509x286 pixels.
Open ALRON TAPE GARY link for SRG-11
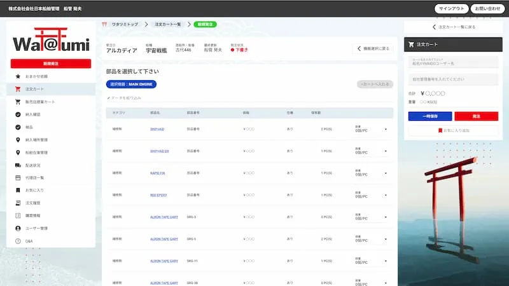(164, 261)
